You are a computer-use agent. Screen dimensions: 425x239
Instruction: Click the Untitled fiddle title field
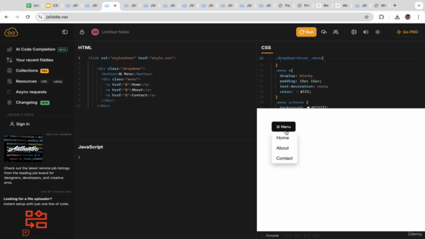tap(115, 32)
